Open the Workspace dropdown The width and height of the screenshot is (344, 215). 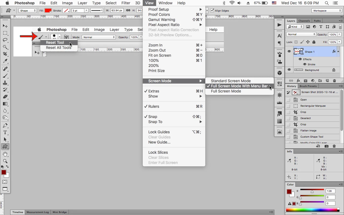coord(327,10)
